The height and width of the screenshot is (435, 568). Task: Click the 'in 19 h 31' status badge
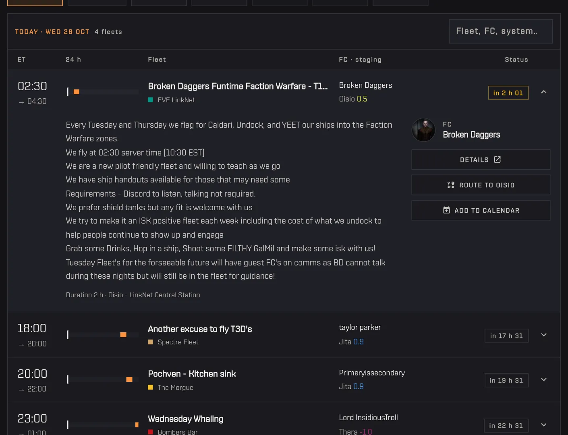(x=506, y=380)
